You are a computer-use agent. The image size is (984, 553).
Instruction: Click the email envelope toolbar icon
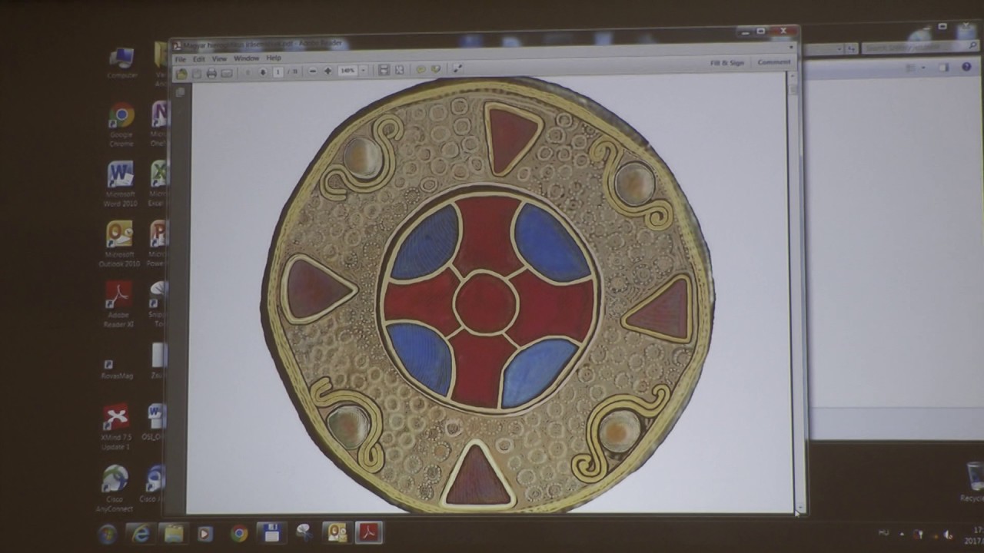(227, 73)
